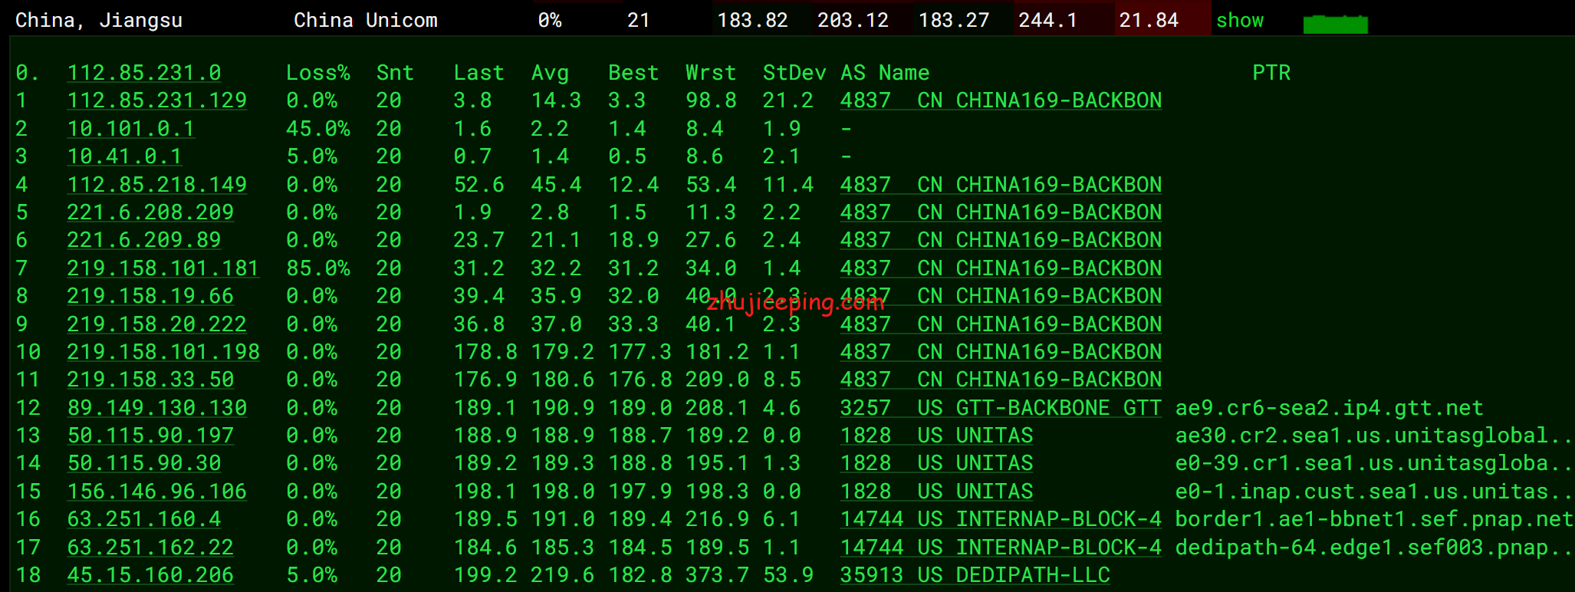1575x592 pixels.
Task: Select the '45.0%' loss value on hop 2
Action: click(318, 129)
